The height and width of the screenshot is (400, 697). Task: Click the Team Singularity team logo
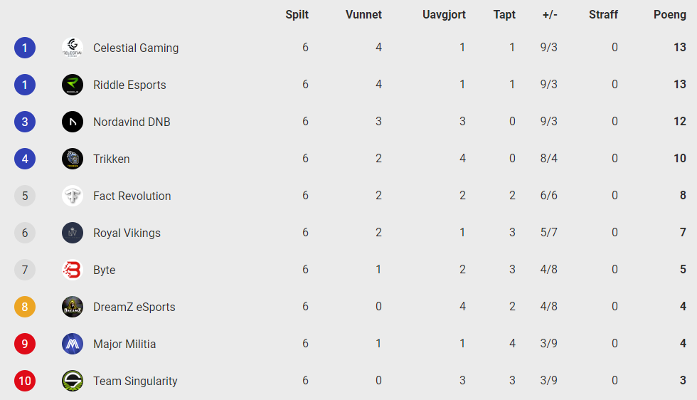pos(73,381)
